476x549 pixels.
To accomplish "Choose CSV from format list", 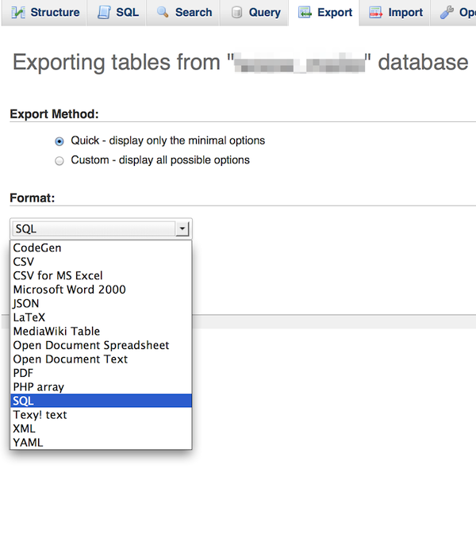I will click(x=24, y=262).
